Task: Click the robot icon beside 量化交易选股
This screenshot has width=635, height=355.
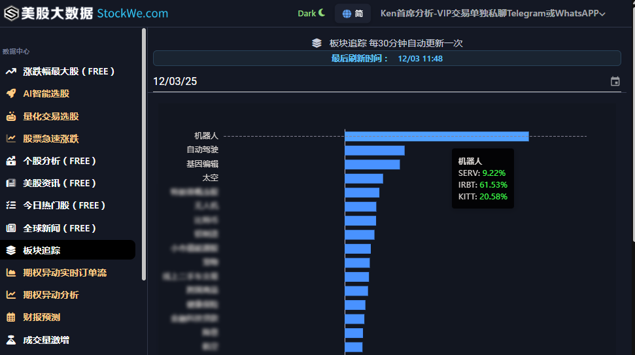Action: point(11,116)
